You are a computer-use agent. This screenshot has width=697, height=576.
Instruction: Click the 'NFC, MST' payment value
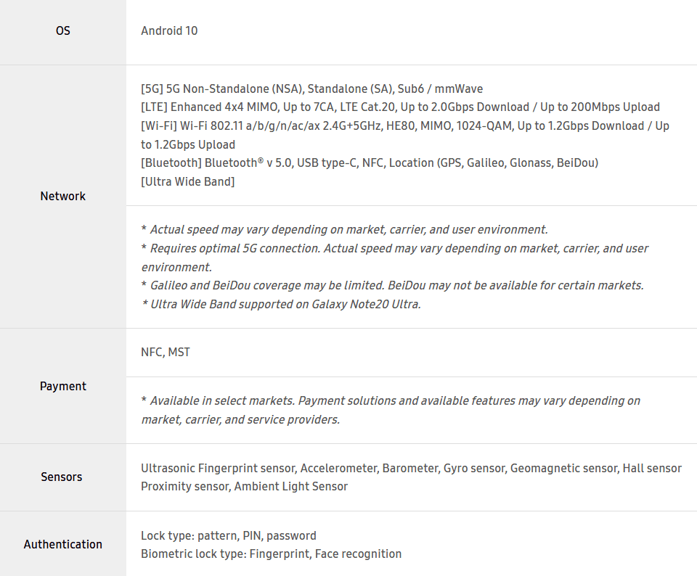(166, 353)
